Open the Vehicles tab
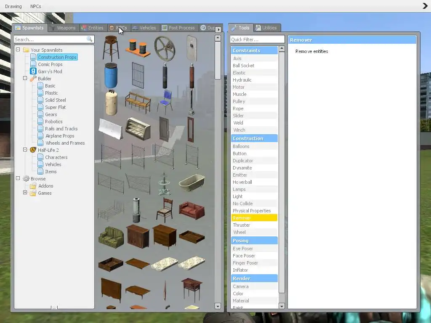 (144, 28)
